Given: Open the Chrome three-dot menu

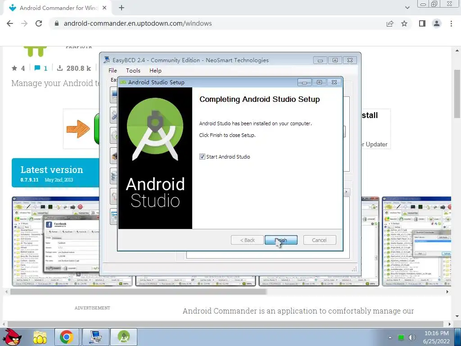Looking at the screenshot, I should click(451, 23).
